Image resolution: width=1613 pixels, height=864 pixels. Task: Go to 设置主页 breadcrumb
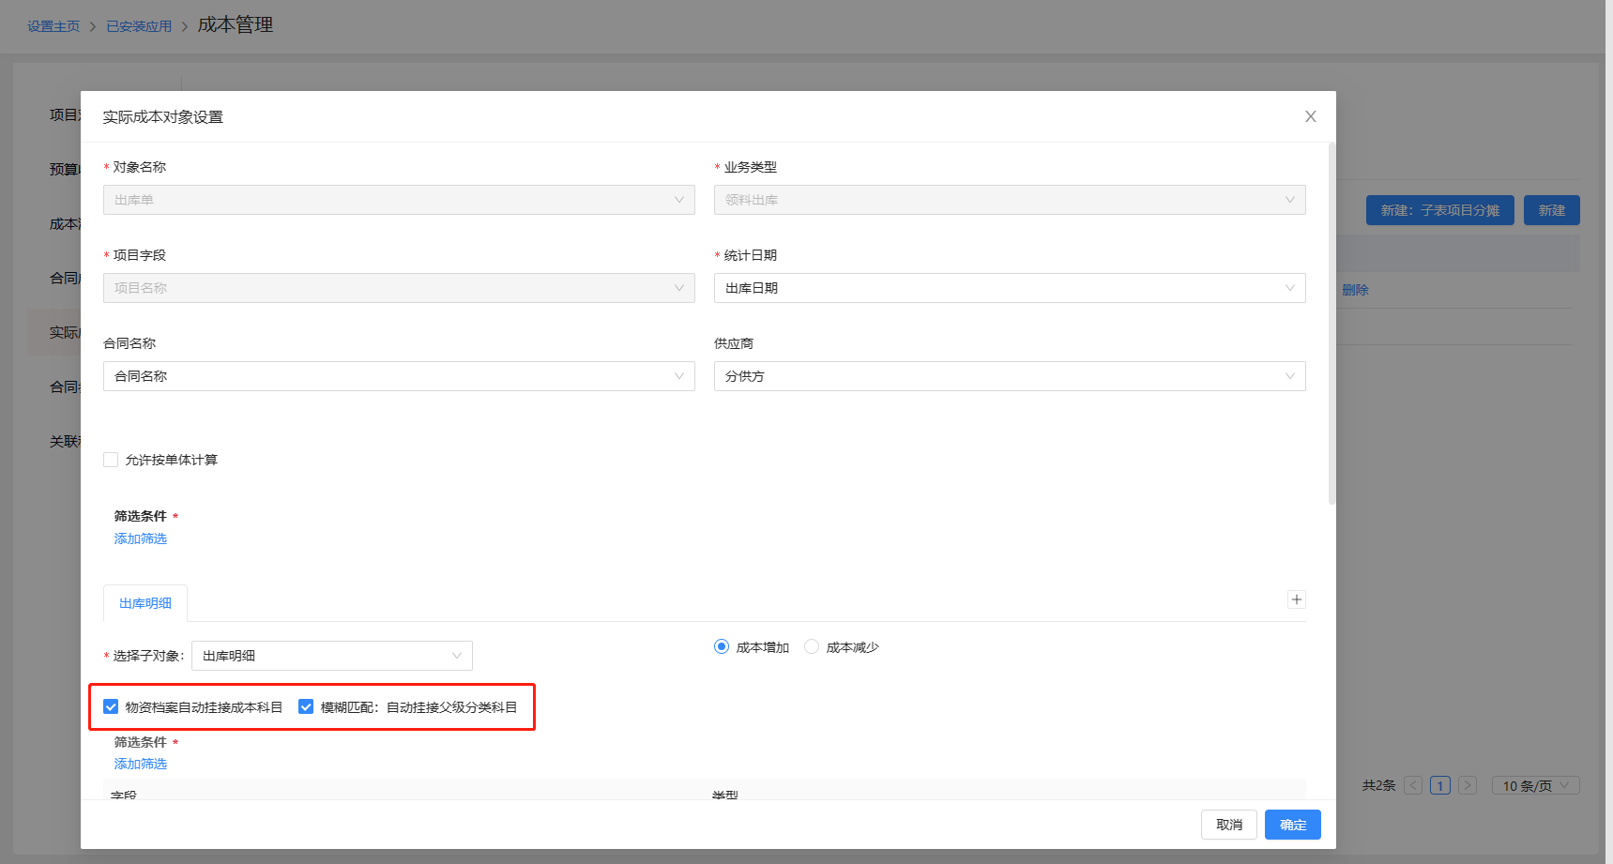point(53,26)
